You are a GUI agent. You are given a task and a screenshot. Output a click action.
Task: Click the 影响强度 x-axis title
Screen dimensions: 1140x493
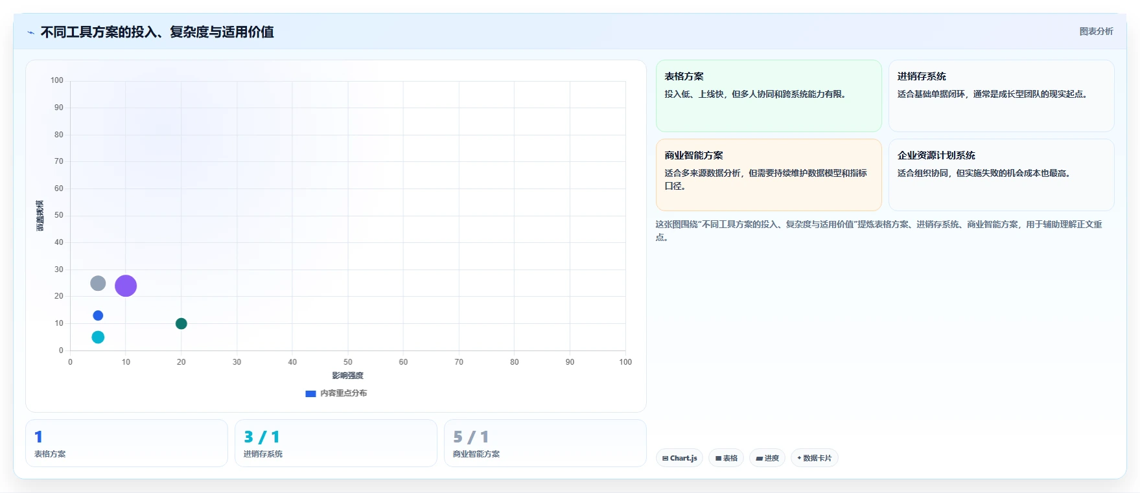tap(348, 376)
